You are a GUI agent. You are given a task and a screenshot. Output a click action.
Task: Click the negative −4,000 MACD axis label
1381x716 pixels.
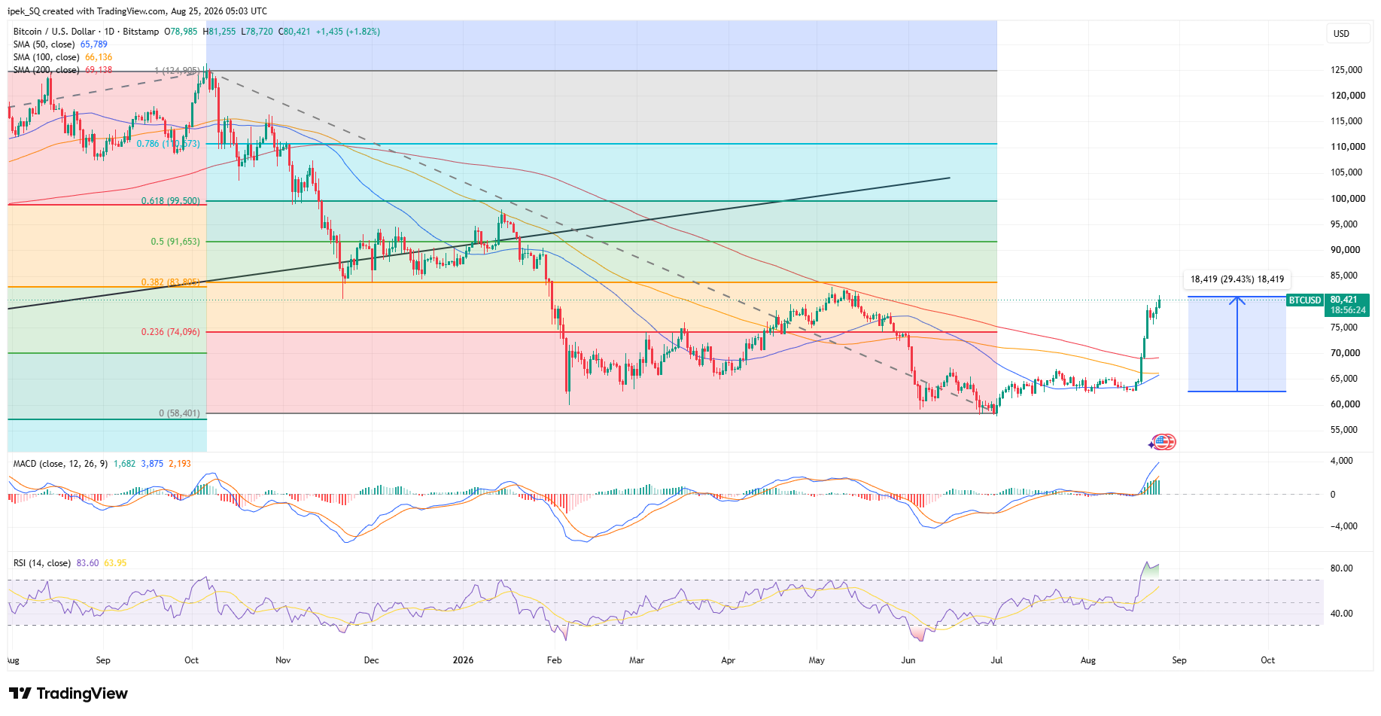1343,526
